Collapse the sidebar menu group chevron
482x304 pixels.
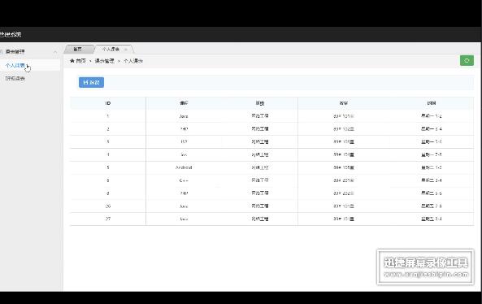(55, 52)
